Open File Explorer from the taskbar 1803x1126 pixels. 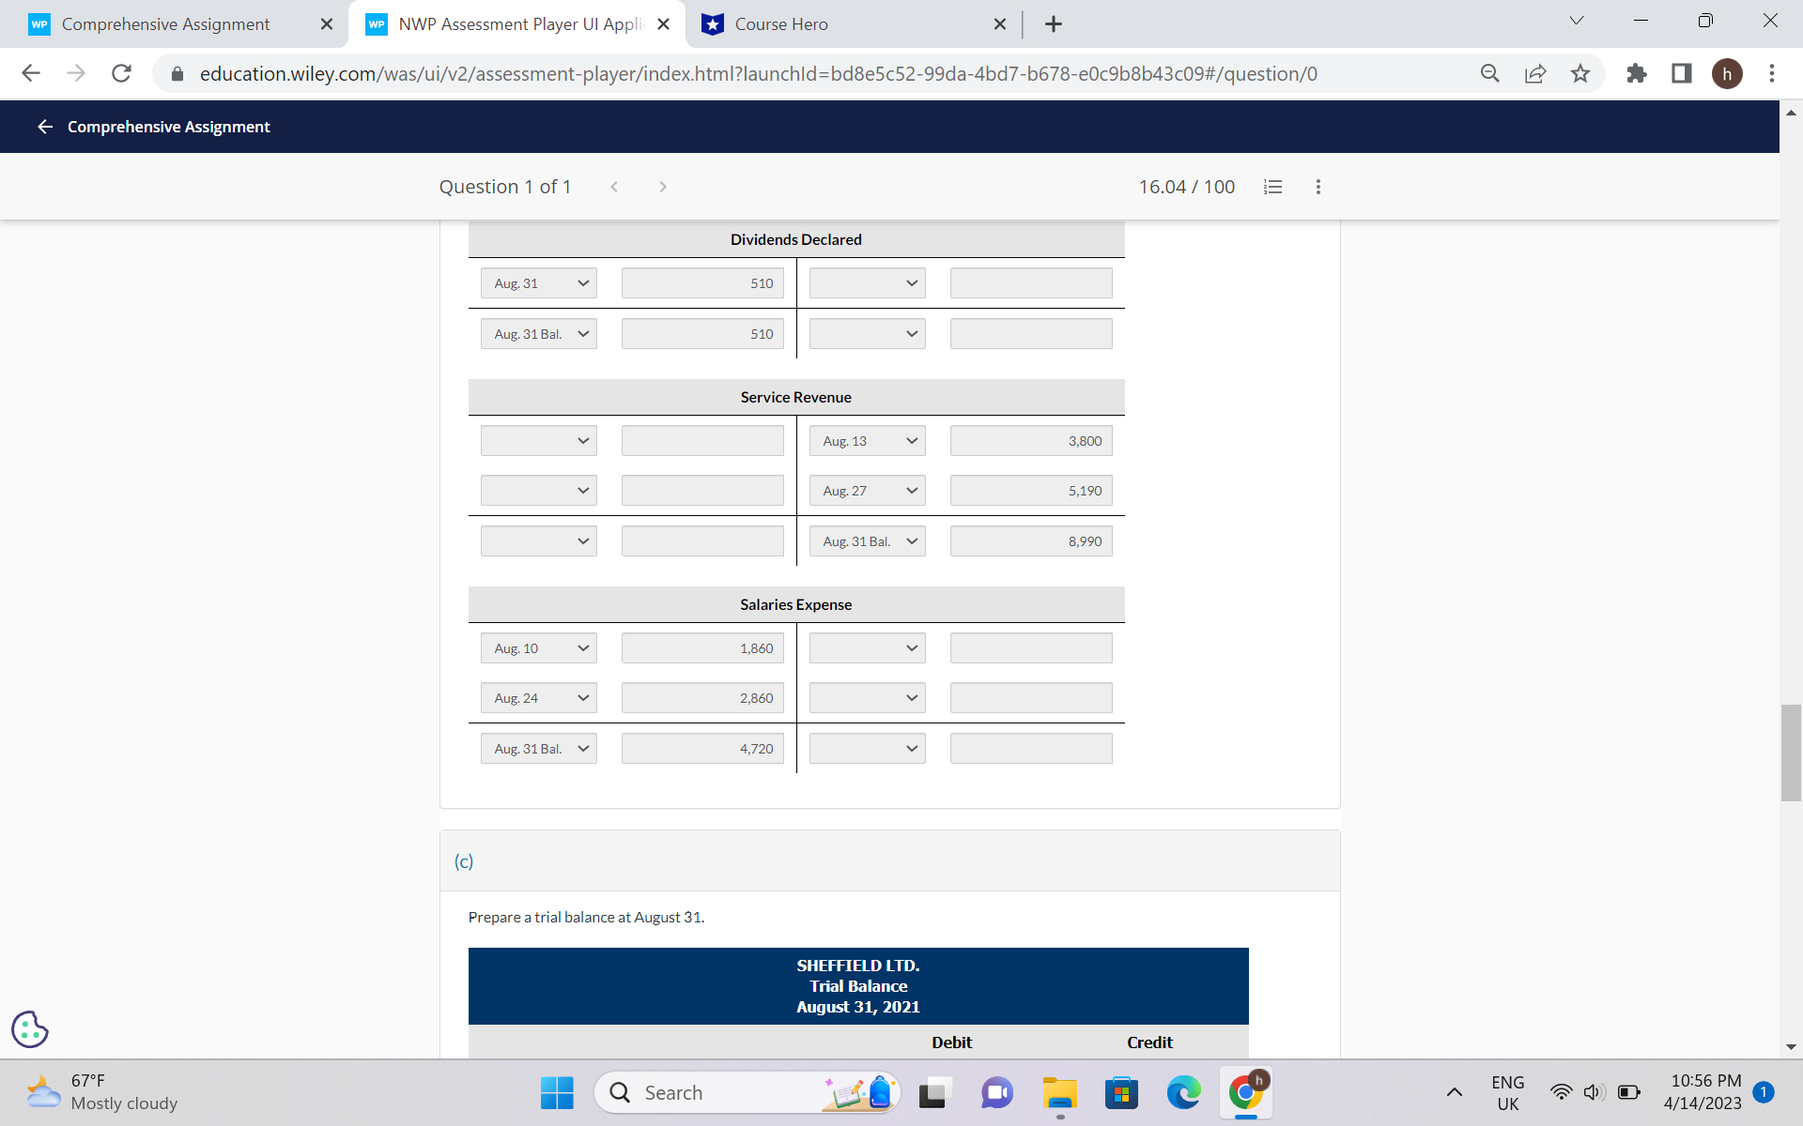point(1059,1092)
